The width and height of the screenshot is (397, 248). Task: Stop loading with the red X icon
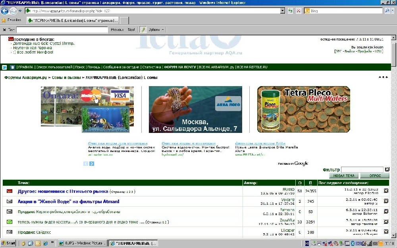(299, 11)
